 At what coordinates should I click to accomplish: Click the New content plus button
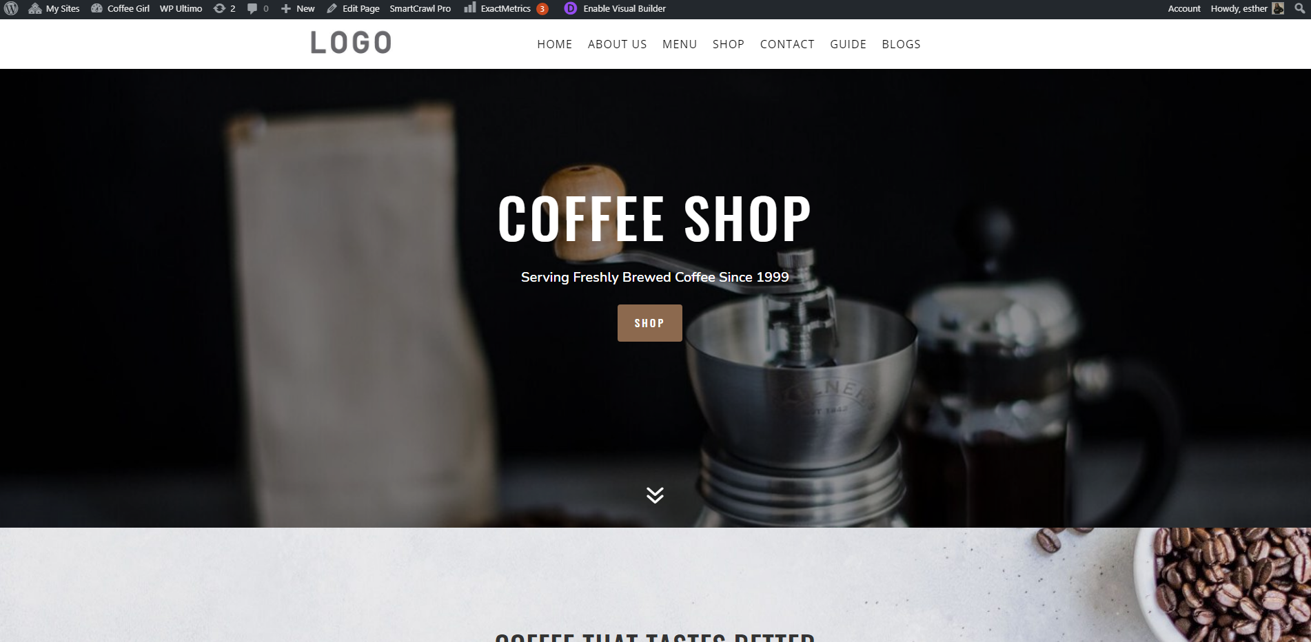(286, 9)
